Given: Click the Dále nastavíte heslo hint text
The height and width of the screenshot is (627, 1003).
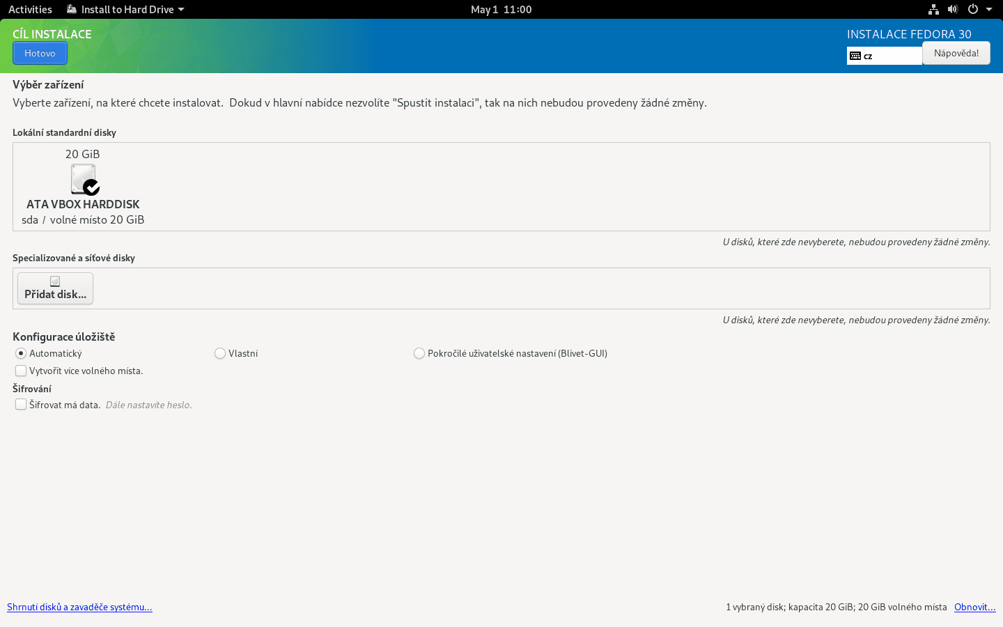Looking at the screenshot, I should (x=148, y=405).
